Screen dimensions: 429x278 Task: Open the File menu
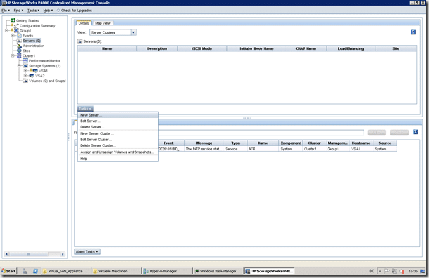[6, 11]
